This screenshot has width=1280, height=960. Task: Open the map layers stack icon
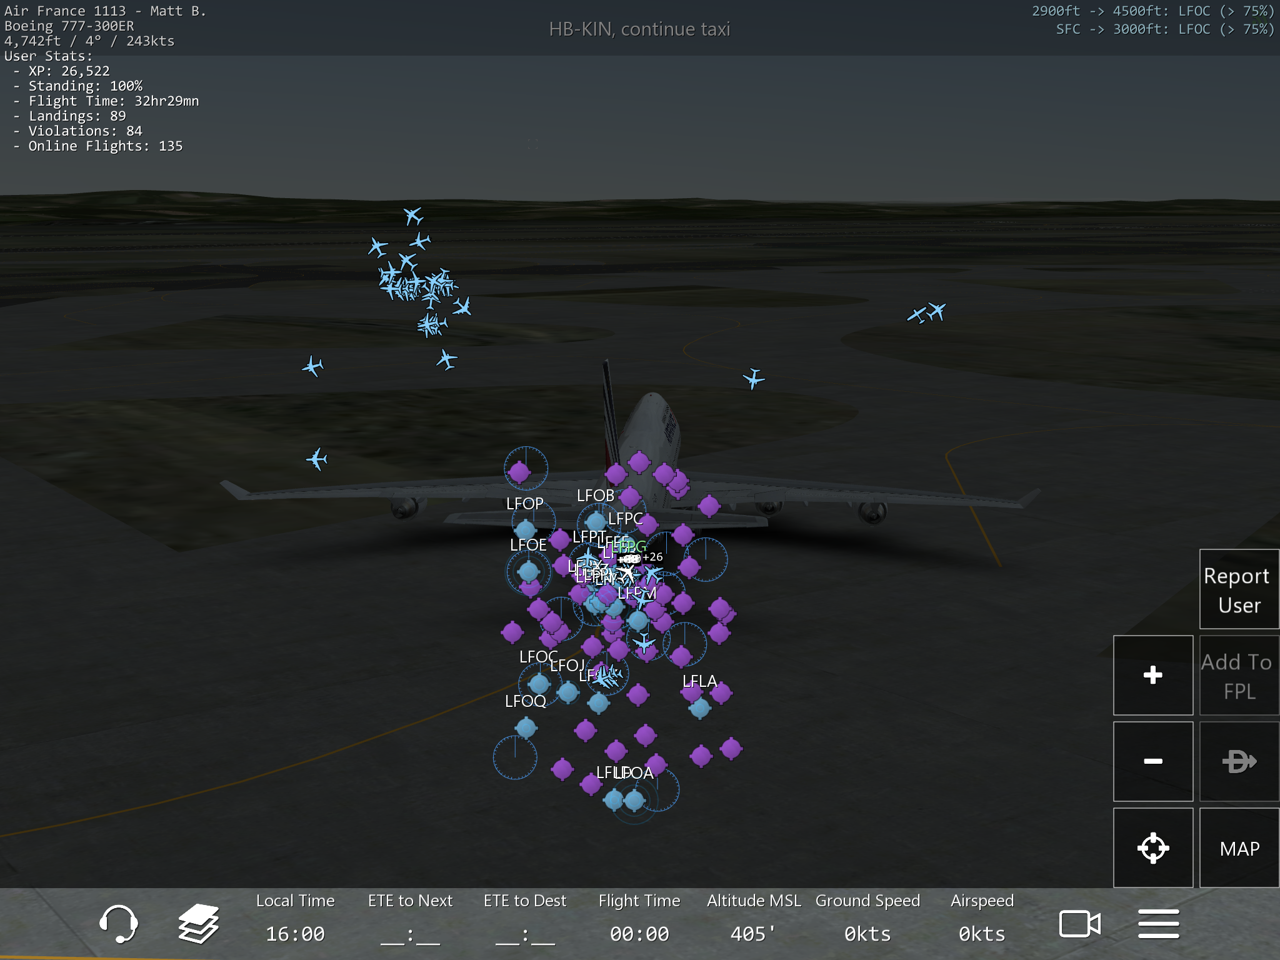pyautogui.click(x=198, y=923)
